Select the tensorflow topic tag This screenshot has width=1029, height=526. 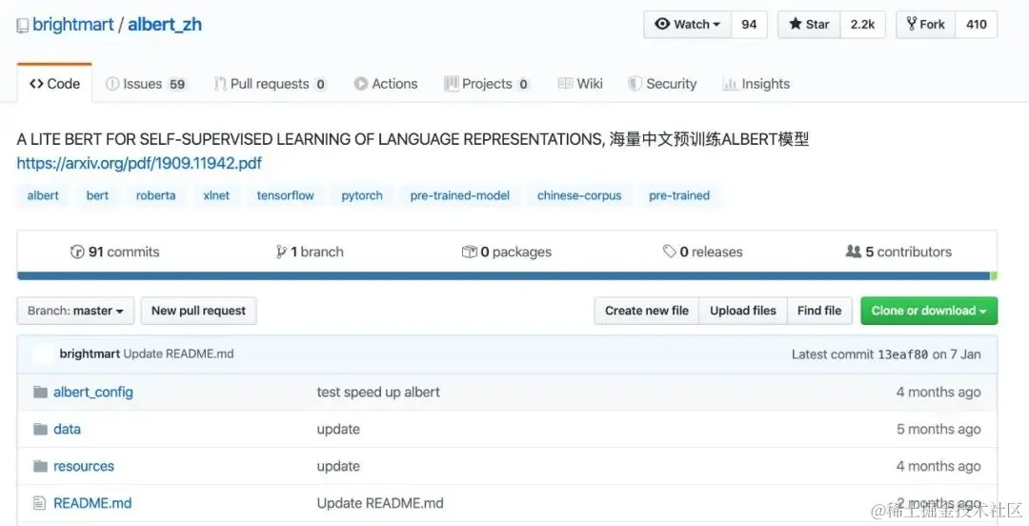pos(286,195)
